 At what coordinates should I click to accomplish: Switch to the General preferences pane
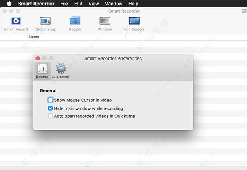click(42, 71)
